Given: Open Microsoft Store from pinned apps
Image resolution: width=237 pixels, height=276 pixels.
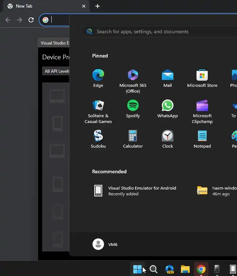Looking at the screenshot, I should coord(202,78).
